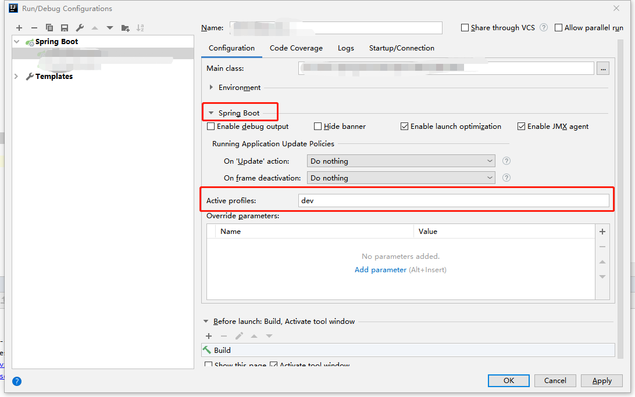The image size is (635, 397).
Task: Collapse Spring Boot tree node
Action: coord(17,42)
